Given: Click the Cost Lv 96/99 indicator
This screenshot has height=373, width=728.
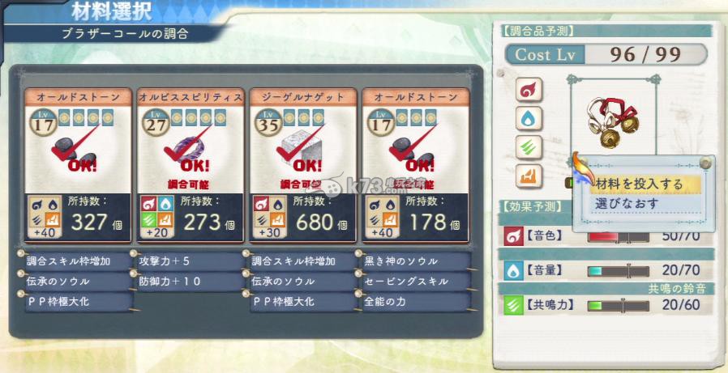Looking at the screenshot, I should point(606,55).
